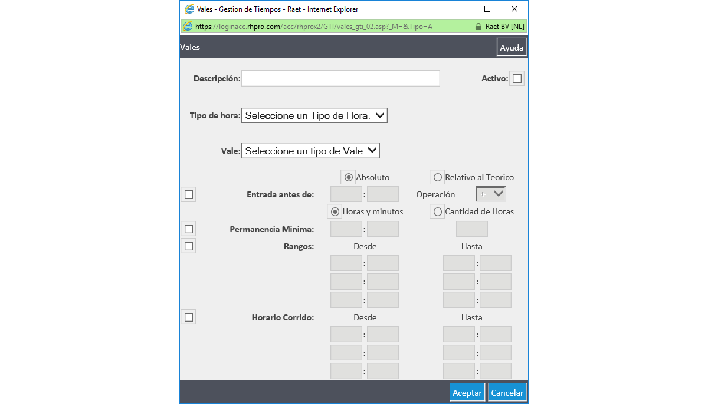Click the Aceptar button
Viewport: 708px width, 404px height.
click(467, 393)
